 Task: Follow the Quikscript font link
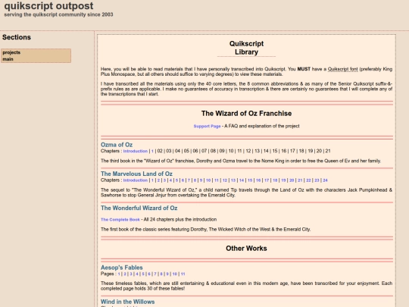pos(342,69)
